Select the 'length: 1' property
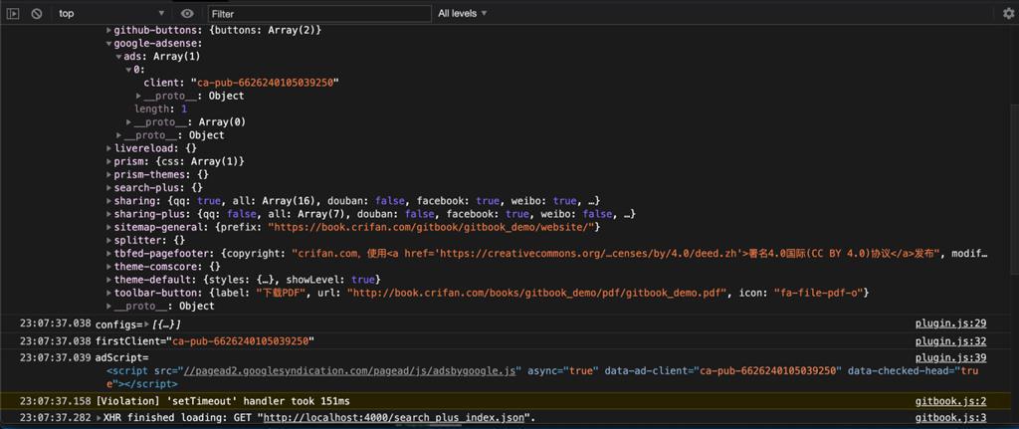Screen dimensions: 1019x429 pyautogui.click(x=160, y=109)
